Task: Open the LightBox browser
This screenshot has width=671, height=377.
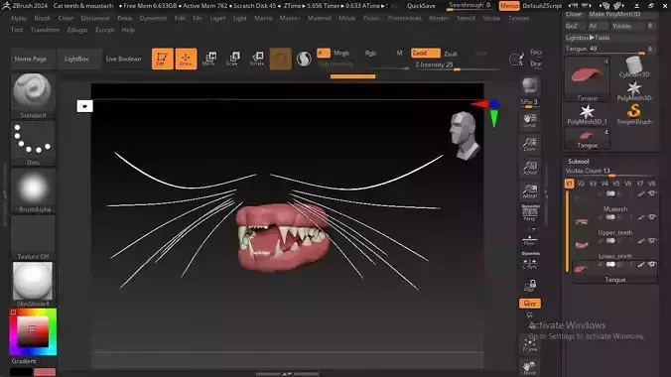Action: [76, 60]
